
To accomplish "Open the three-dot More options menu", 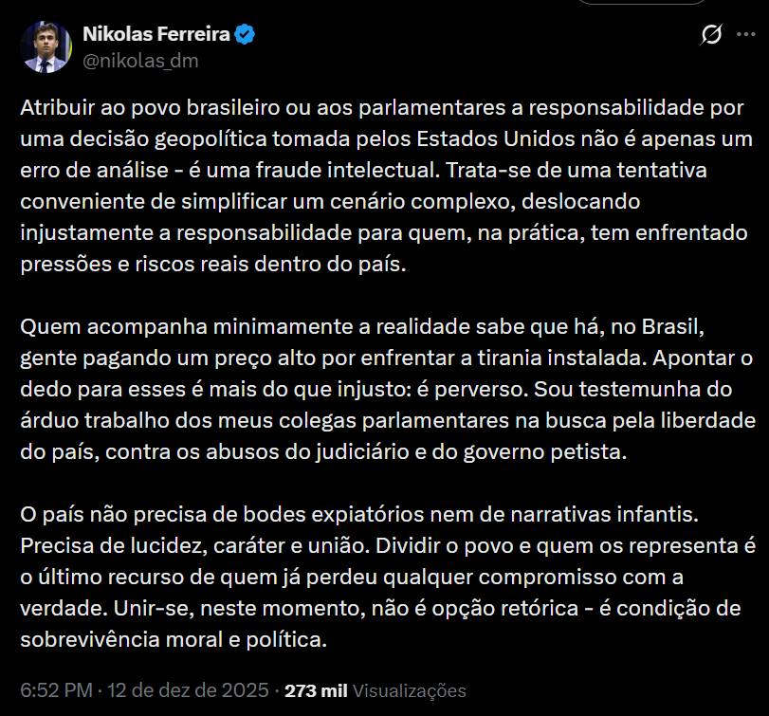I will click(746, 36).
